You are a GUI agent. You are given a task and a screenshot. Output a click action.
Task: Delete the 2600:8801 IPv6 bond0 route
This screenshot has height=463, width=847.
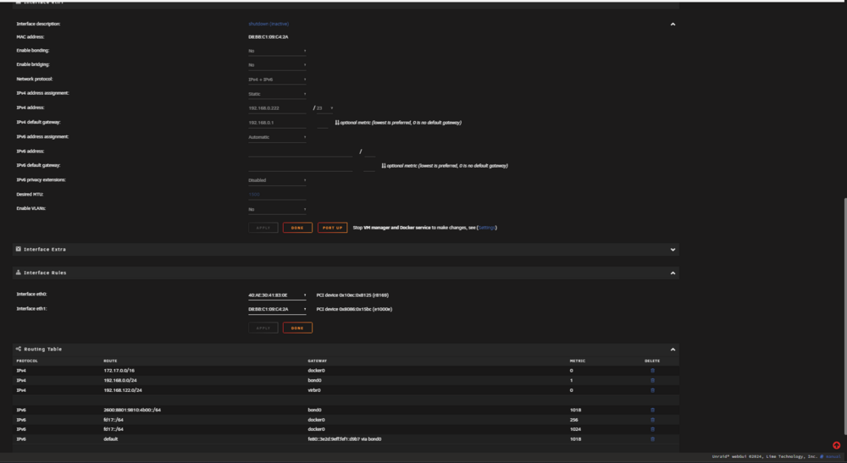(x=652, y=411)
